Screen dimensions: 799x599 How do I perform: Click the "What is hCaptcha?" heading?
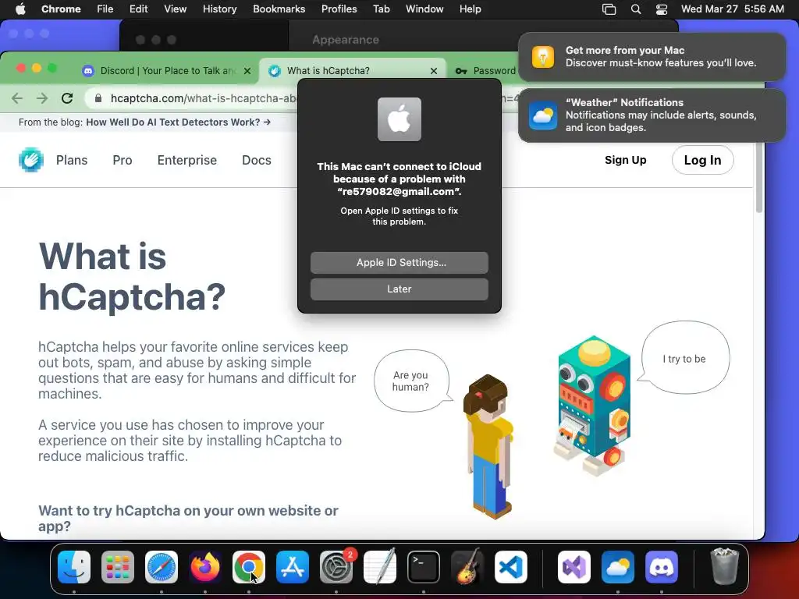133,276
